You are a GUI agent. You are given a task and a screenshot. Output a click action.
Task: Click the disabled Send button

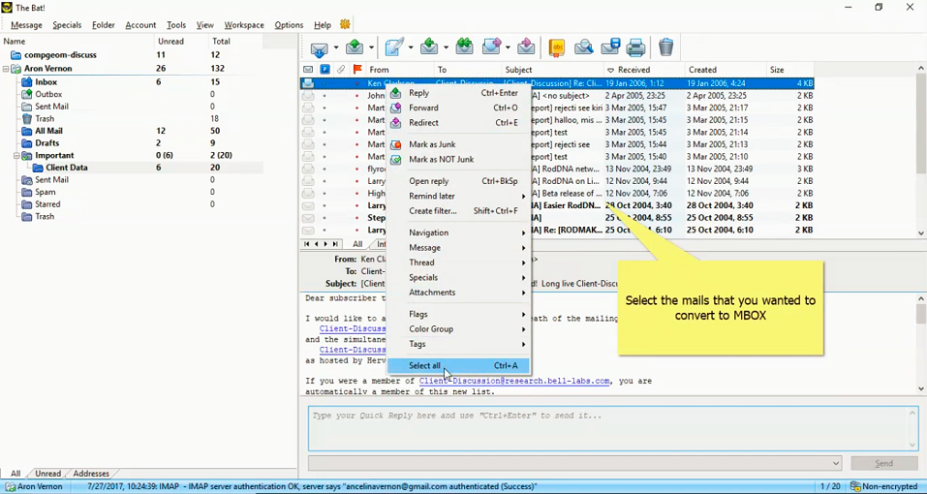point(883,463)
